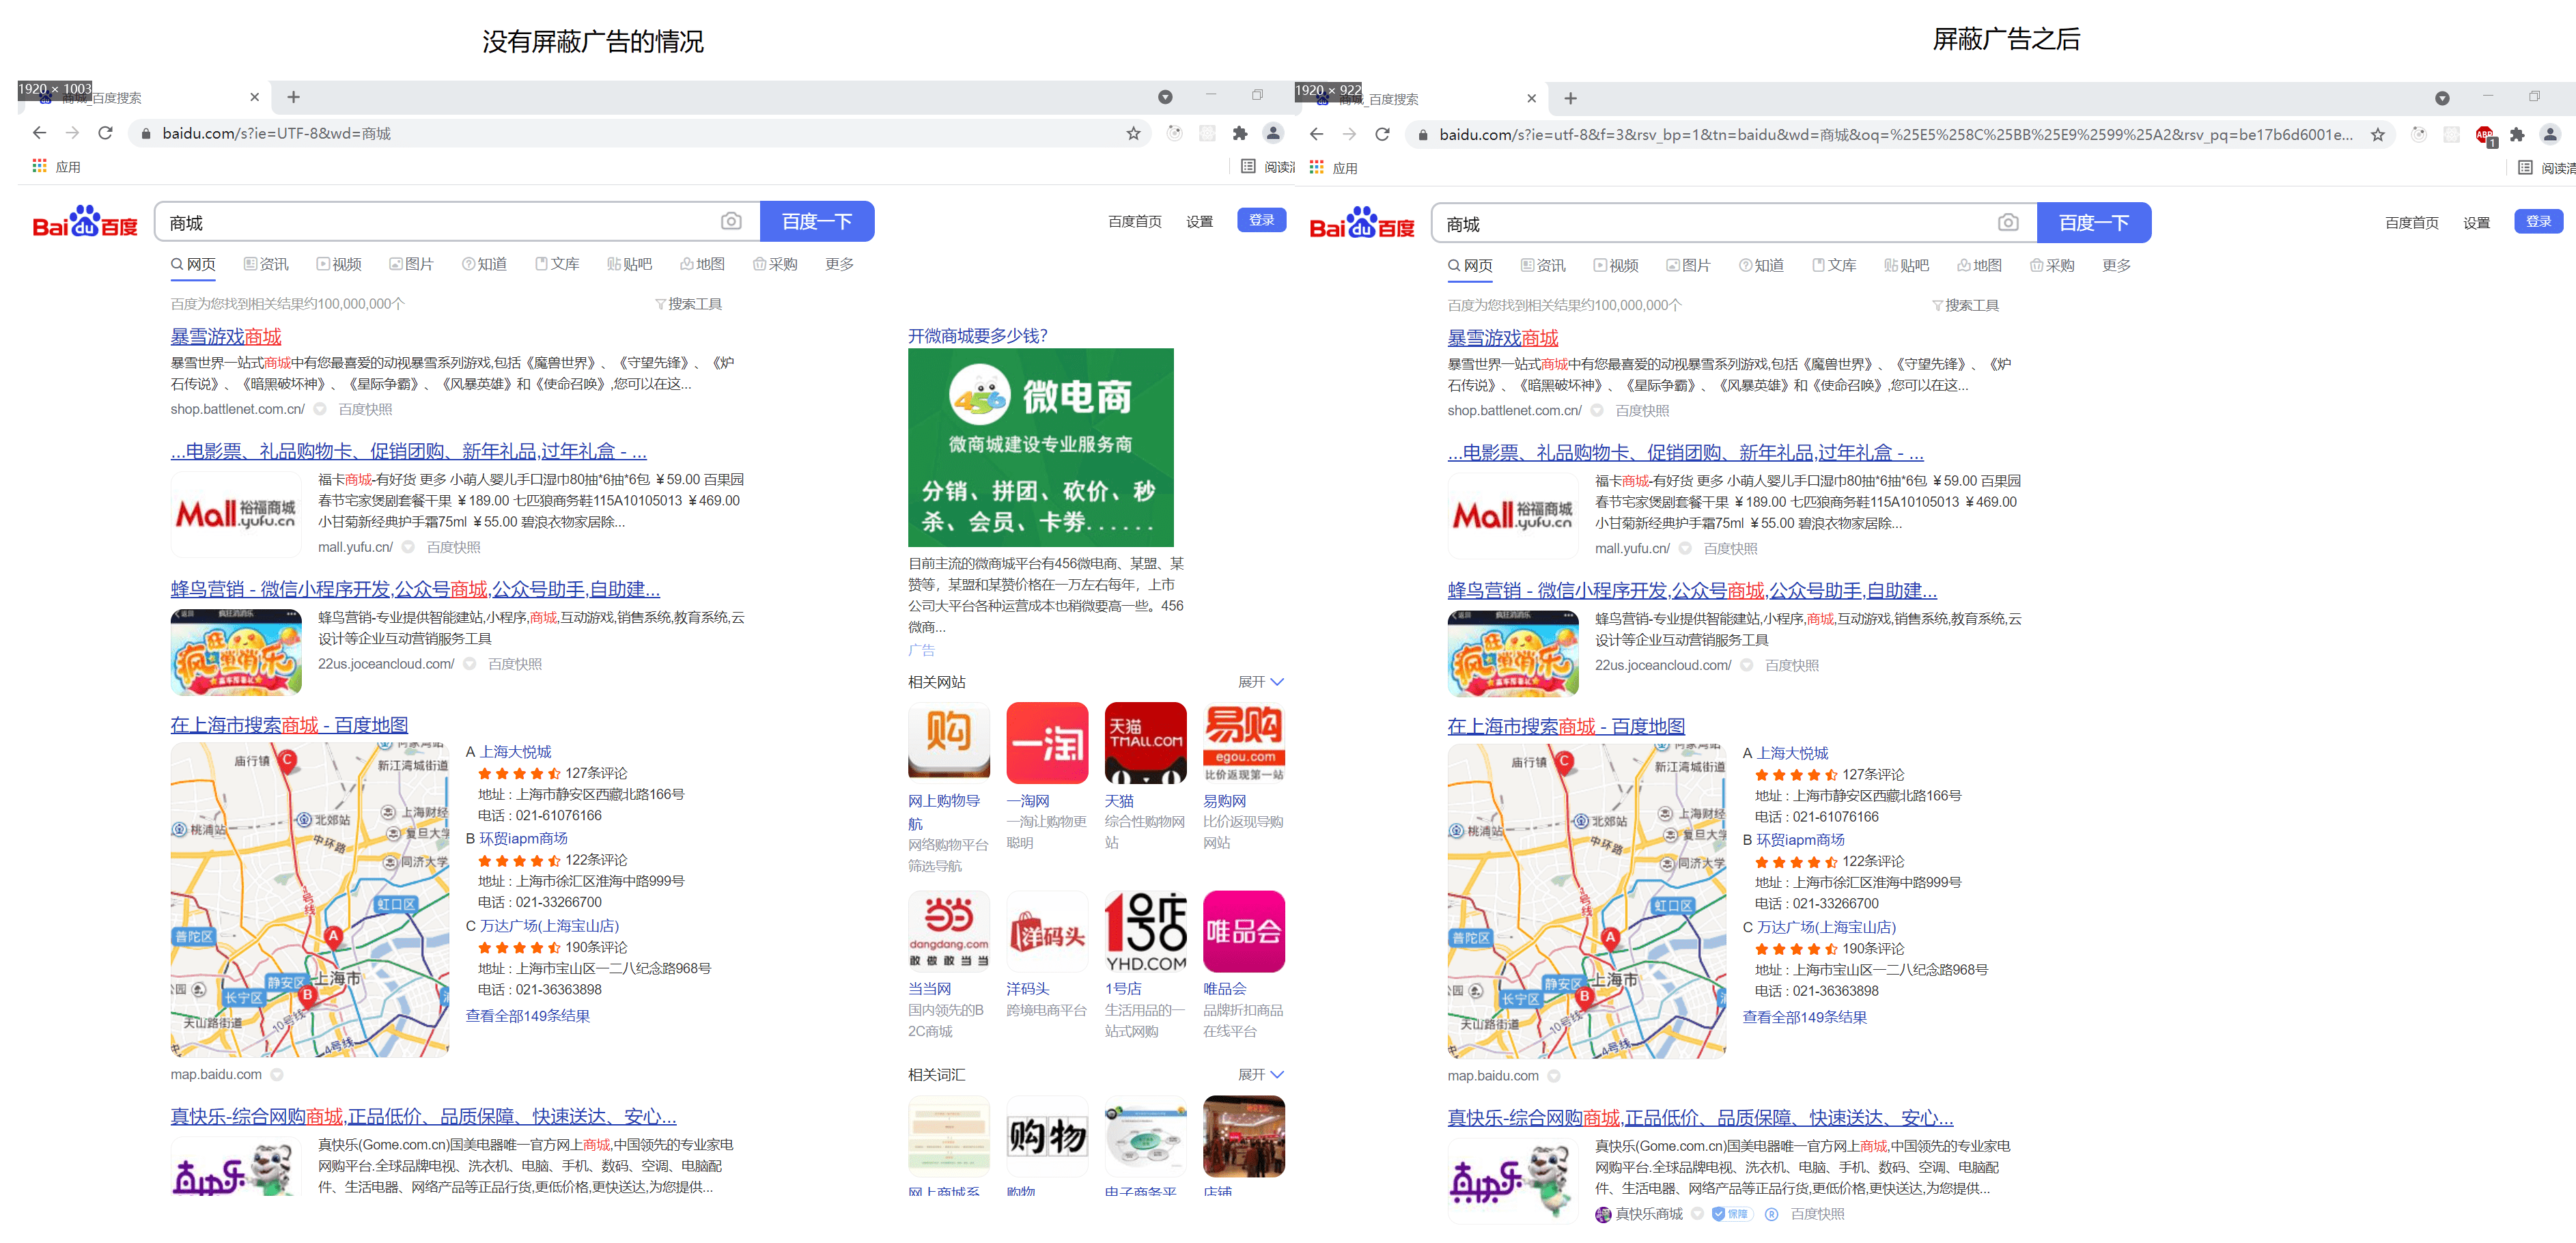Open profile avatar in left browser

[x=1273, y=132]
